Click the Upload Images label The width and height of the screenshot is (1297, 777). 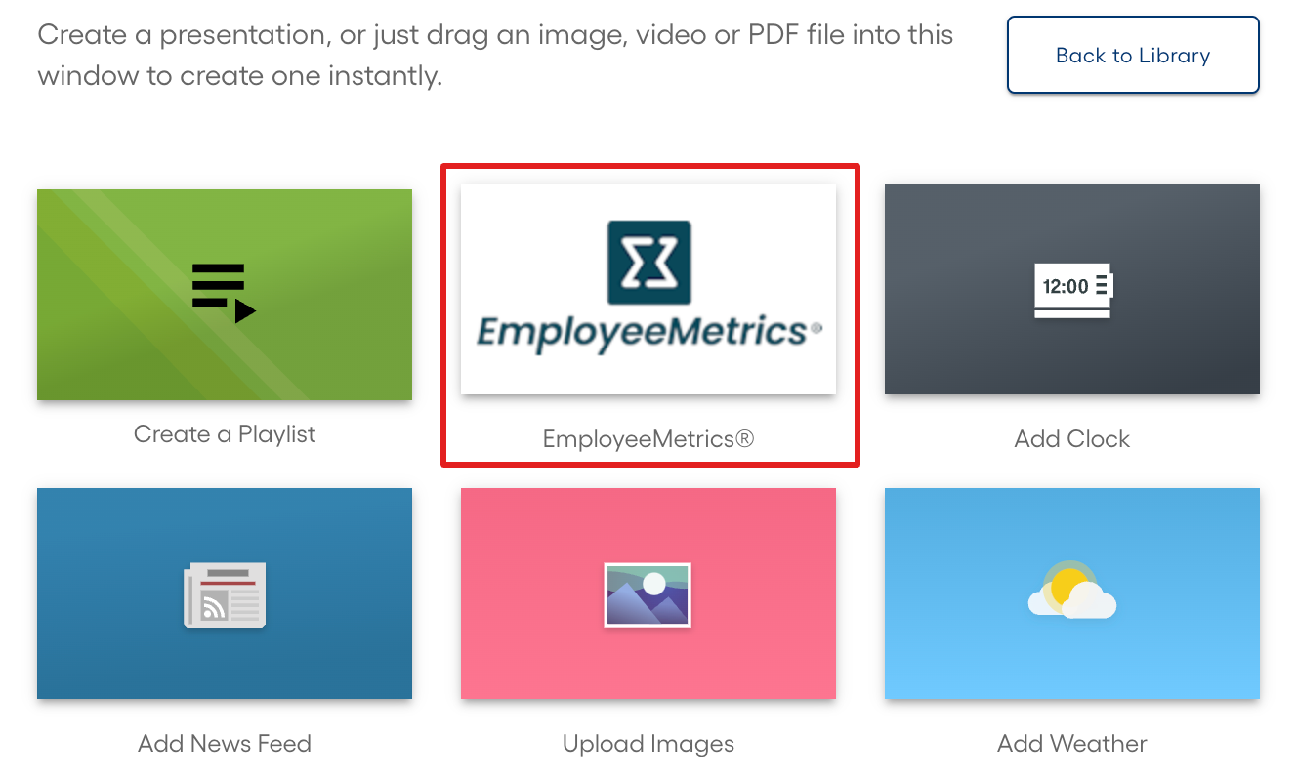click(648, 743)
